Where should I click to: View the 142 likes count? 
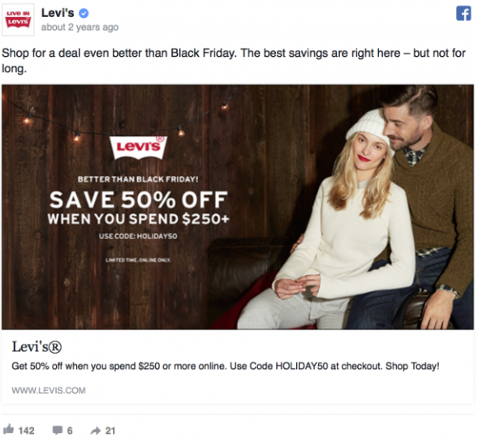[x=26, y=431]
